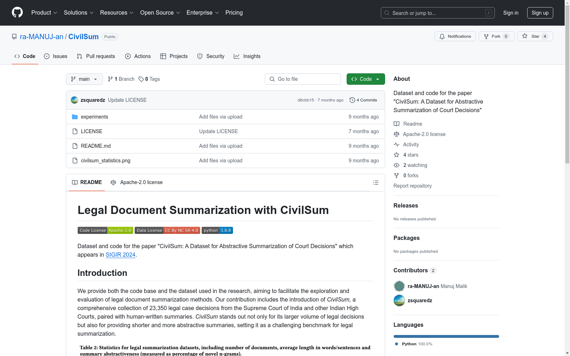Click the branch icon next to 1 Branch
The height and width of the screenshot is (356, 570).
pyautogui.click(x=110, y=79)
